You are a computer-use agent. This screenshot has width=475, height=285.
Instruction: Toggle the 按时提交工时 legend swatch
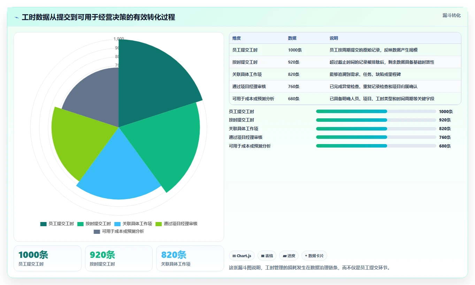(80, 224)
